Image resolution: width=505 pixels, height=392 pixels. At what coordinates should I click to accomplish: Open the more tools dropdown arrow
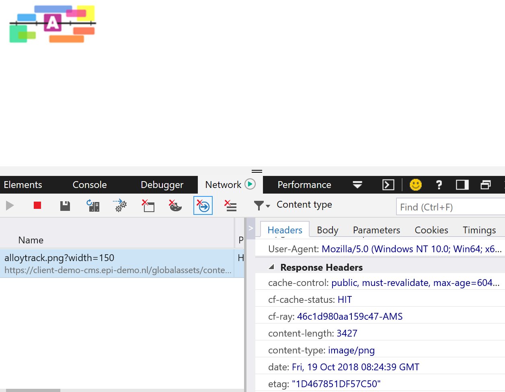pos(357,185)
